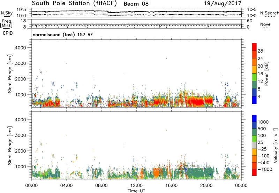Viewport: 279px width, 193px height.
Task: Click the '10^5' left noise axis label
Action: [21, 10]
